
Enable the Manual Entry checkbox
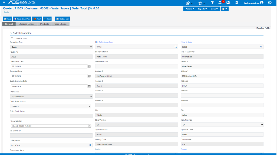(12, 38)
